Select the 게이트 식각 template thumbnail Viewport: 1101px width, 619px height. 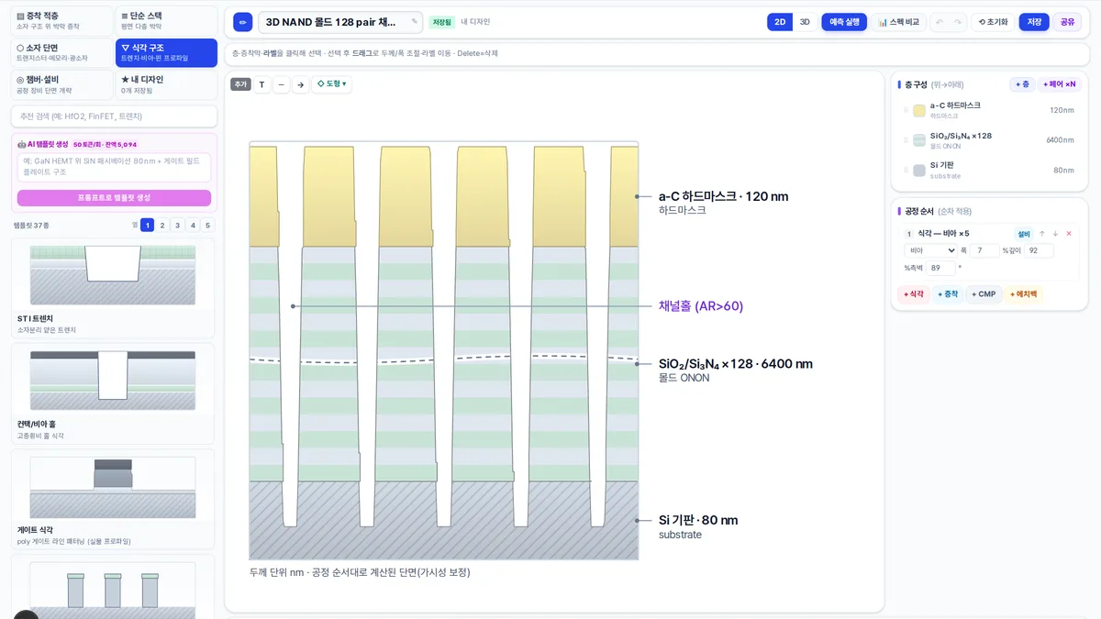[x=113, y=486]
